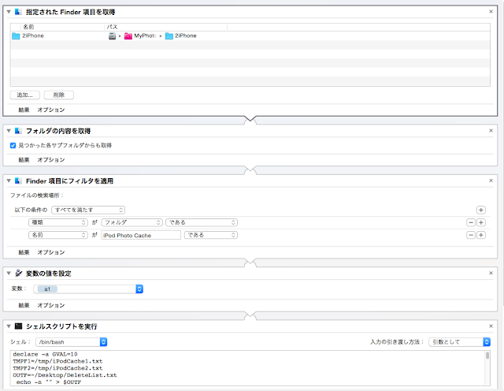Remove the フォルダの内容を取得 action with its X
This screenshot has height=391, width=504.
click(491, 131)
